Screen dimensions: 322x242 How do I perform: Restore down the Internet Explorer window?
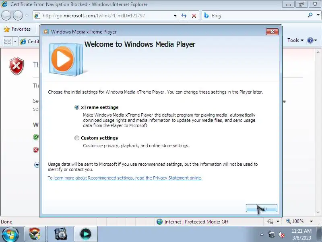pyautogui.click(x=301, y=4)
